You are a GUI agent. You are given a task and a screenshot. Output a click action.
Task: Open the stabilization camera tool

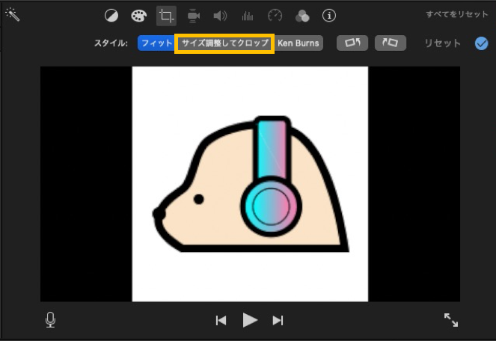(193, 16)
